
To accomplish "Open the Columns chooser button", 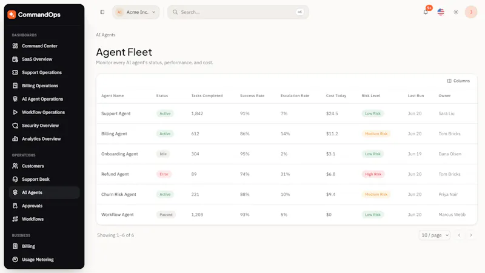I will tap(458, 81).
